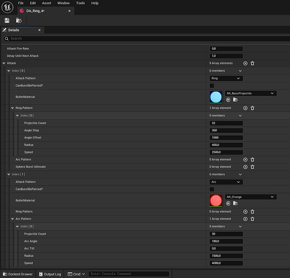The width and height of the screenshot is (290, 278).
Task: Open the Asset menu
Action: (47, 3)
